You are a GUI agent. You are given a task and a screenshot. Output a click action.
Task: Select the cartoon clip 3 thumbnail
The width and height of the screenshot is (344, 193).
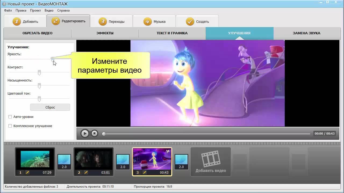[152, 159]
